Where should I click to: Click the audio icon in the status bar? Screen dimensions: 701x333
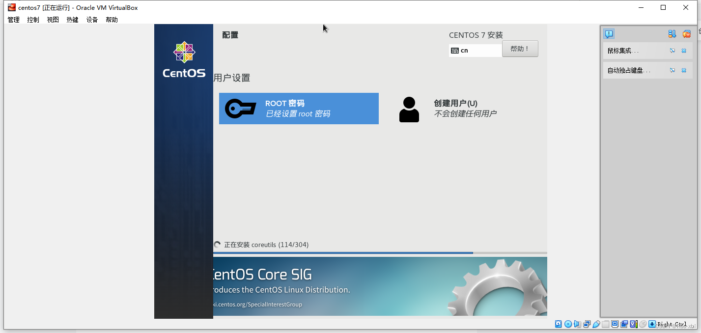point(578,324)
